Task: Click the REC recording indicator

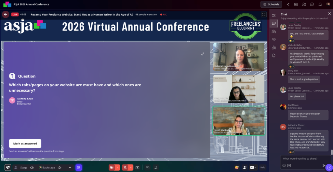Action: pos(164,15)
